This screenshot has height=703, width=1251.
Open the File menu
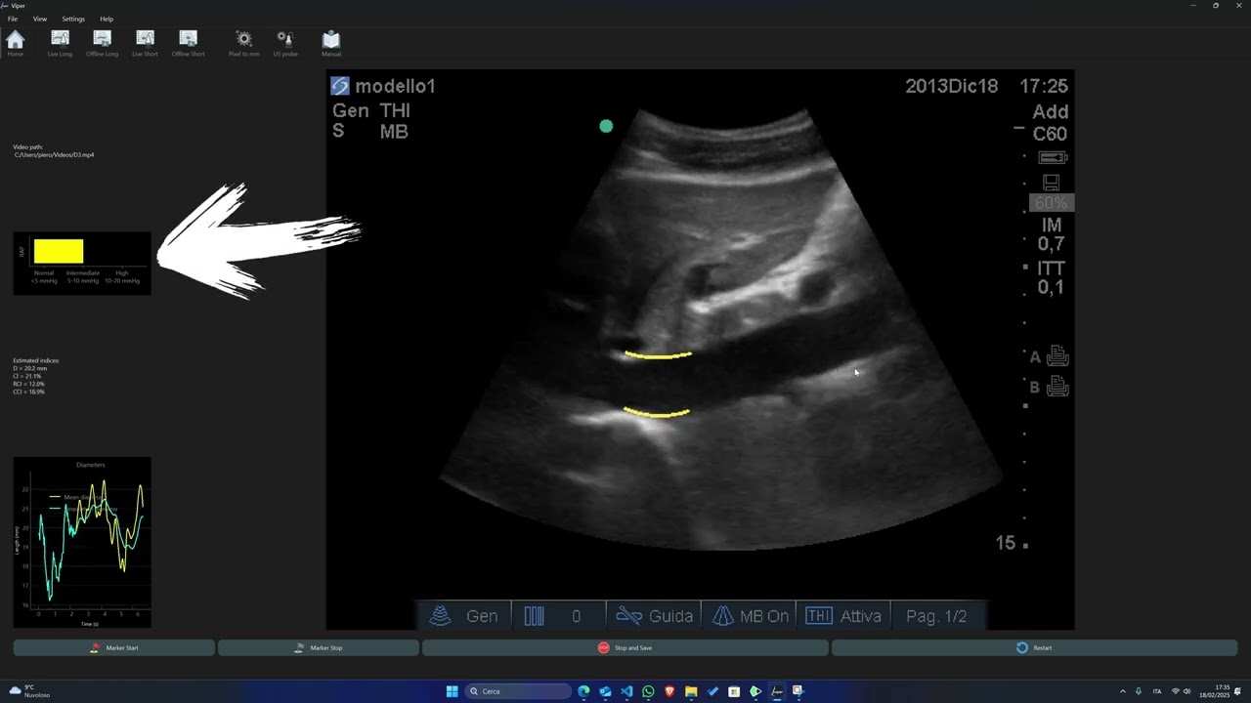13,19
